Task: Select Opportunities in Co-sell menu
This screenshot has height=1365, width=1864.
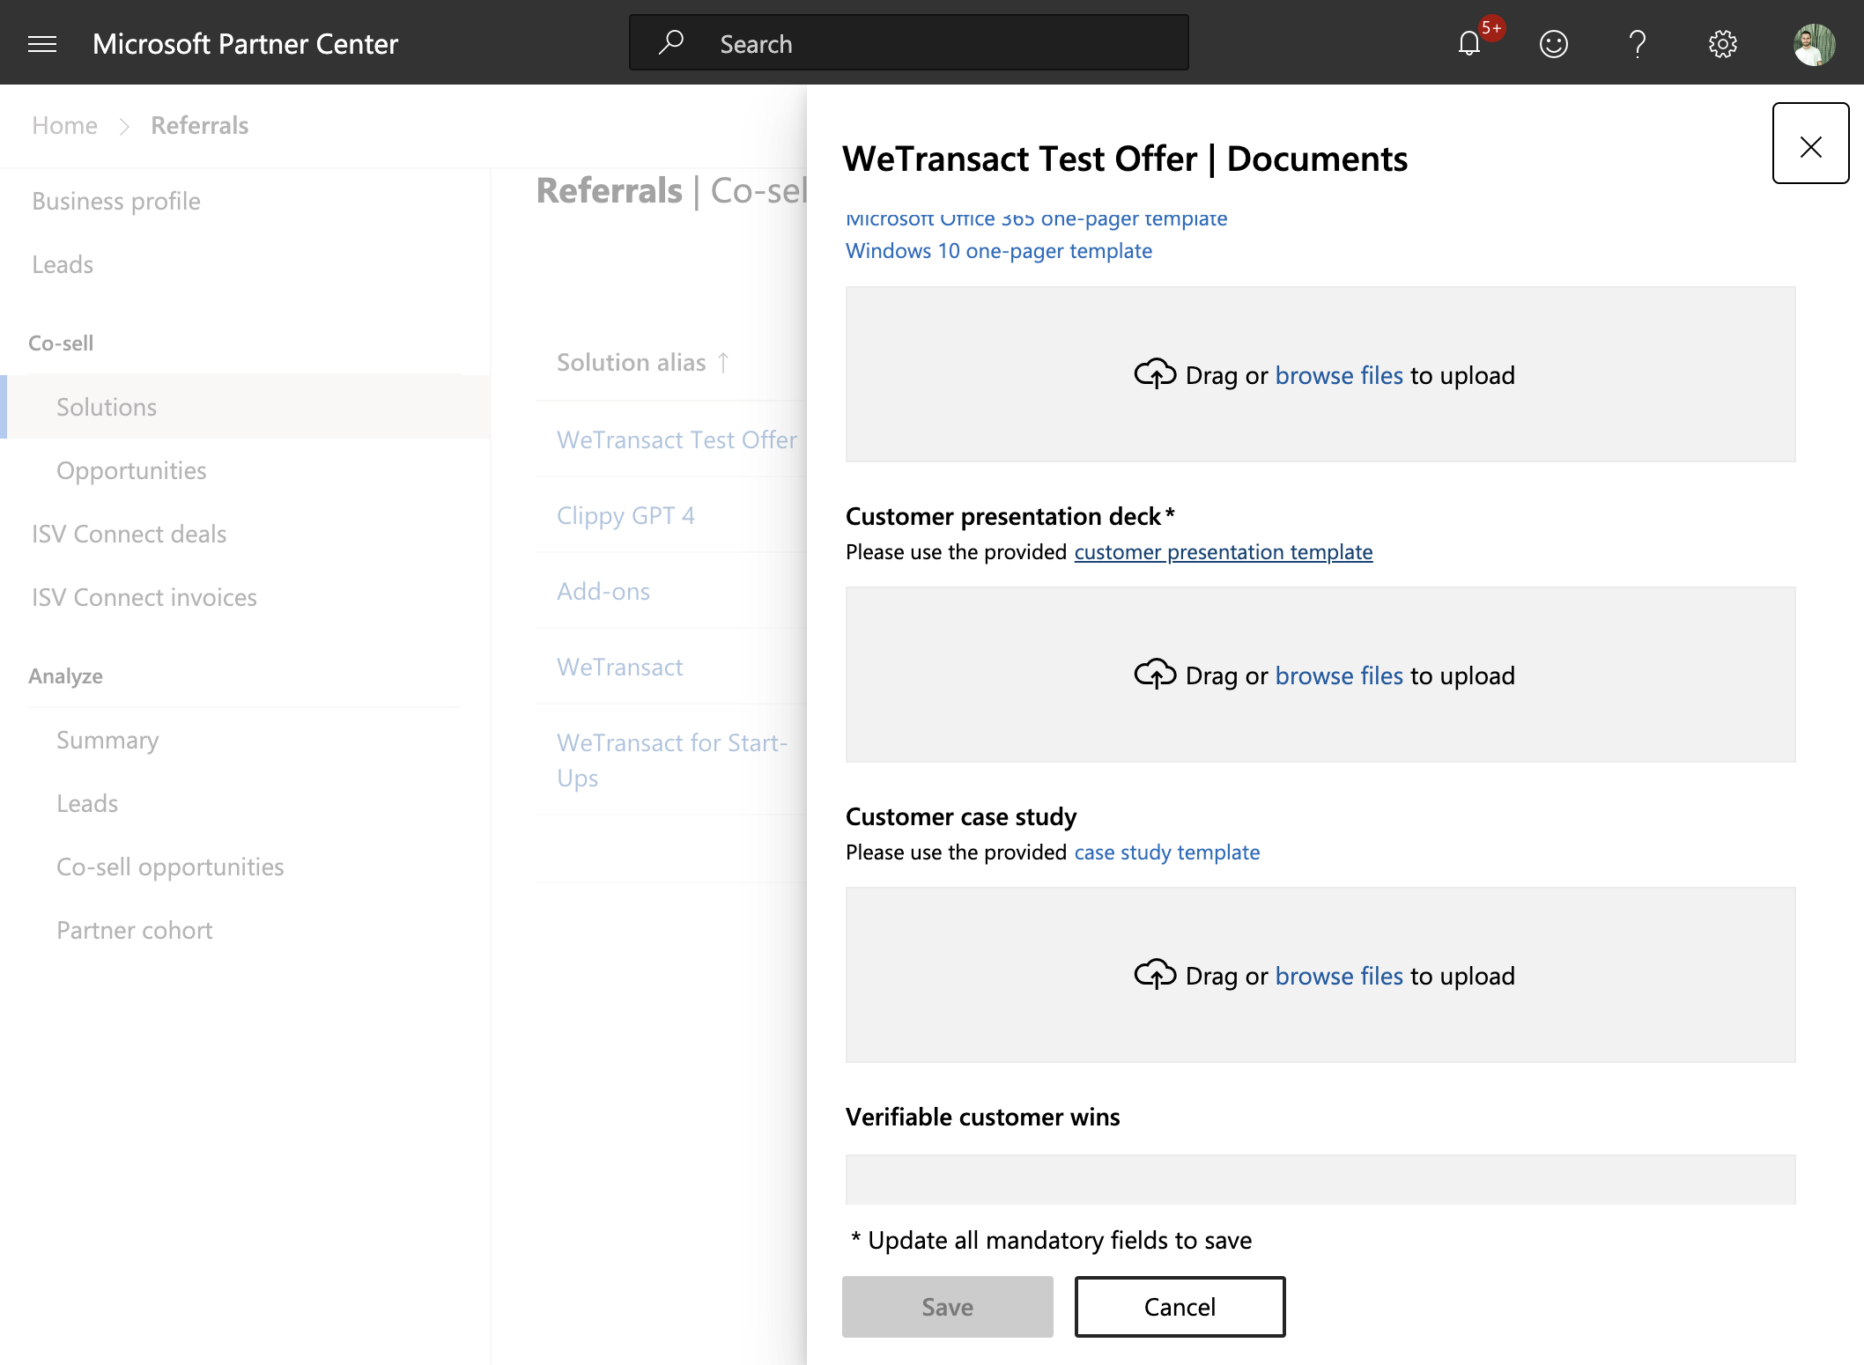Action: click(131, 471)
